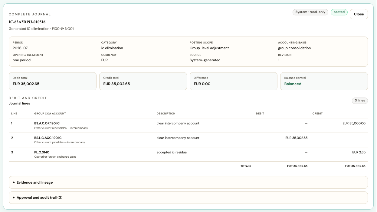377x212 pixels.
Task: Click the LINE column header
Action: click(14, 114)
